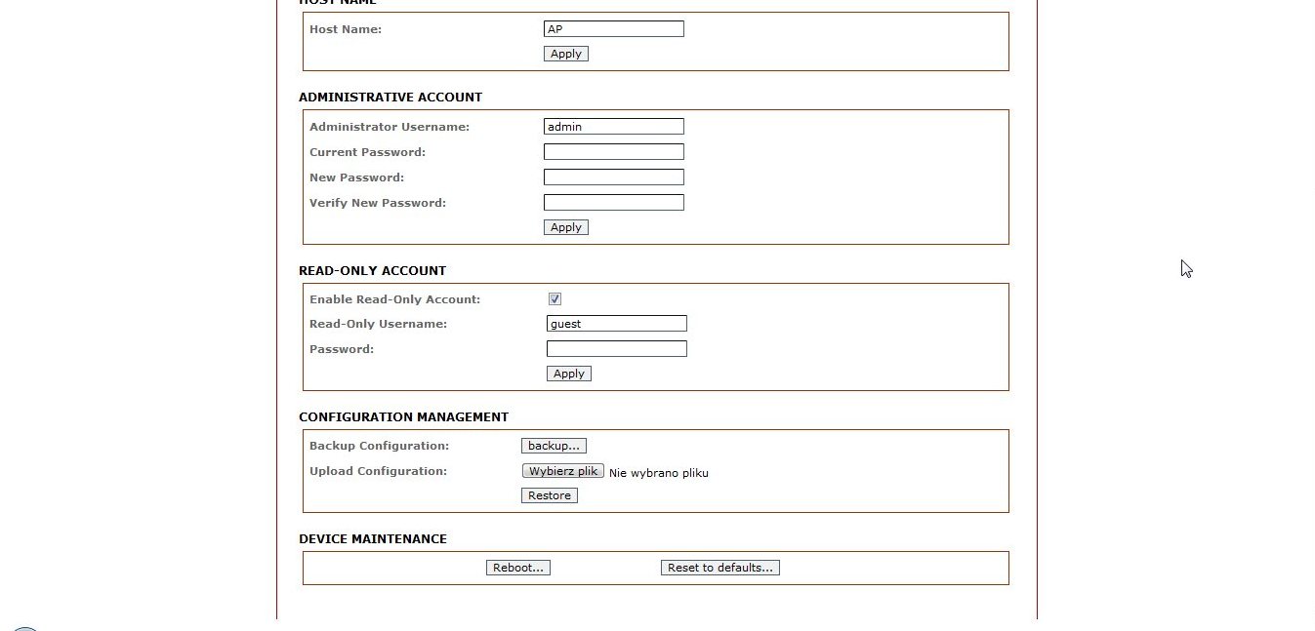This screenshot has height=631, width=1315.
Task: Click the 'Enable Read-Only Account:' label
Action: [394, 299]
